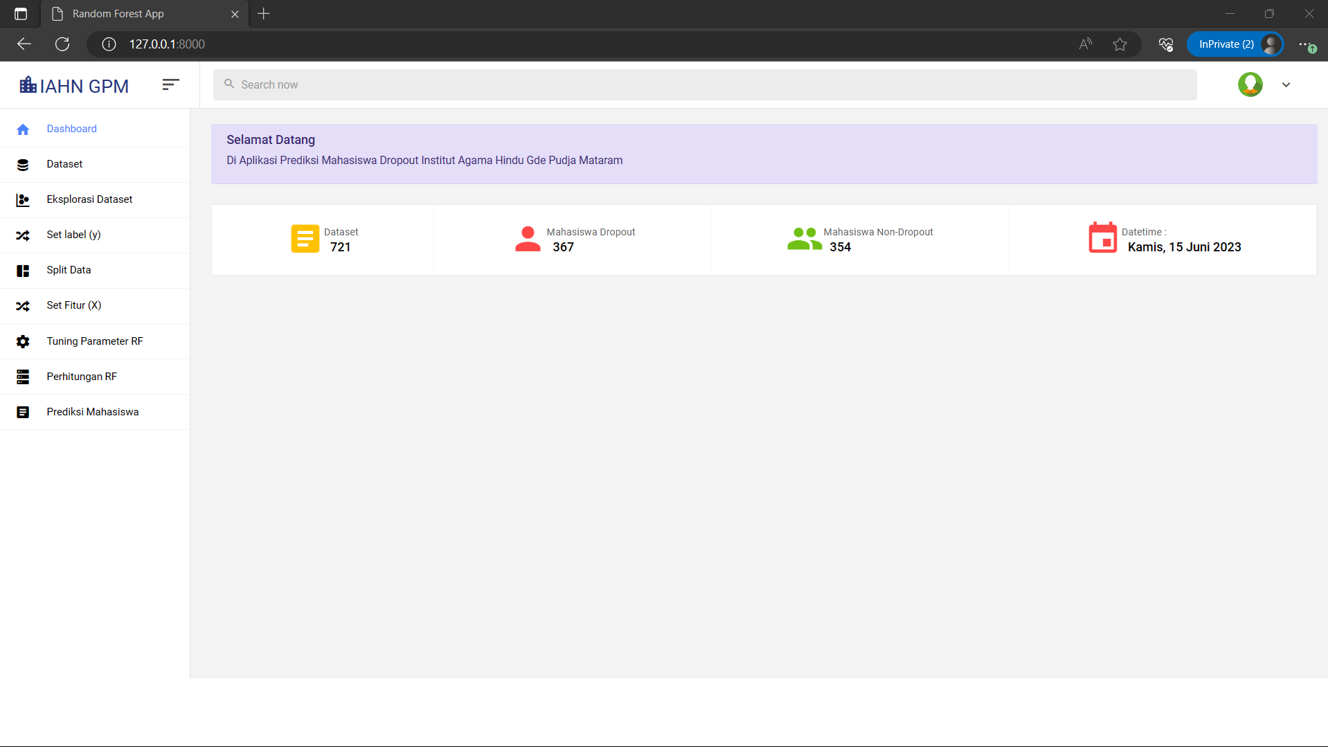The height and width of the screenshot is (747, 1328).
Task: Open the Dataset menu item
Action: [x=64, y=164]
